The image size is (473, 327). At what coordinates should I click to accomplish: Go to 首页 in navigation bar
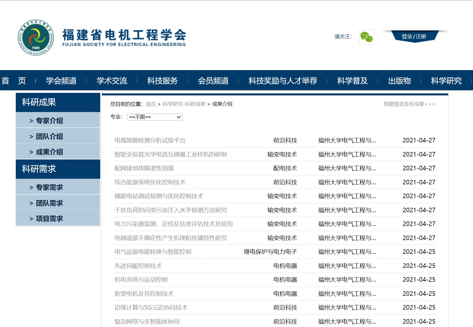click(x=14, y=81)
